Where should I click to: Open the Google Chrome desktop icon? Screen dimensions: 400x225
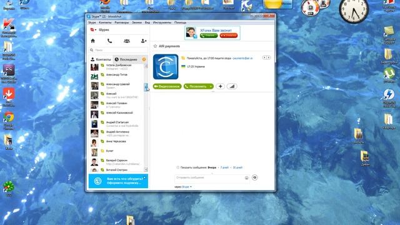pos(9,117)
